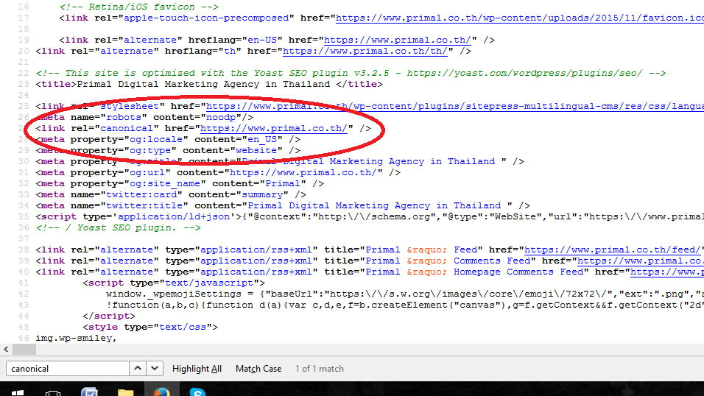704x396 pixels.
Task: Click 'apple-touch-icon-precomposed' rel value
Action: point(206,18)
